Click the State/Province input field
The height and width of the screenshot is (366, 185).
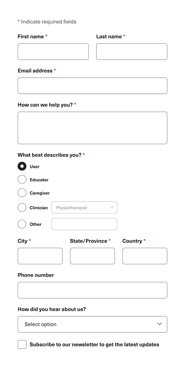(92, 256)
